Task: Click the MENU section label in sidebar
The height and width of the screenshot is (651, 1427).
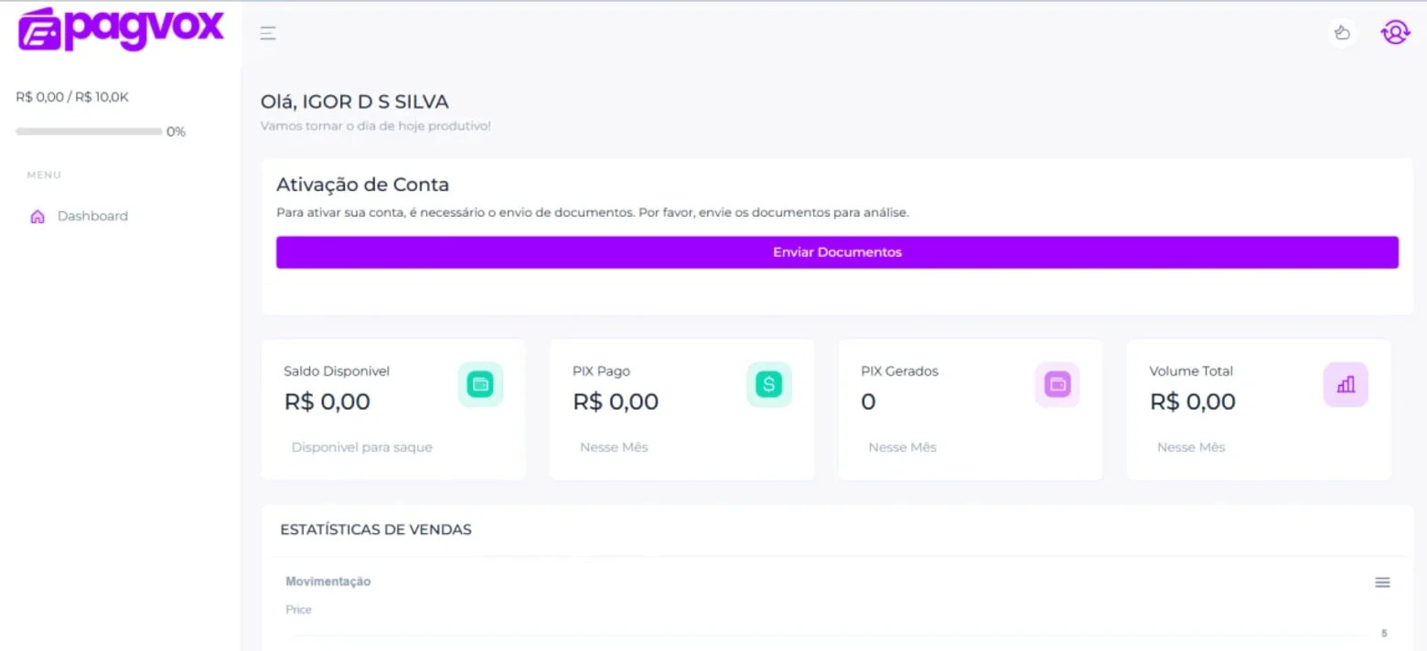Action: click(44, 175)
